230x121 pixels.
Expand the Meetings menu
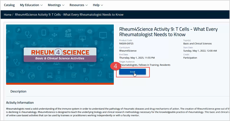tap(56, 5)
